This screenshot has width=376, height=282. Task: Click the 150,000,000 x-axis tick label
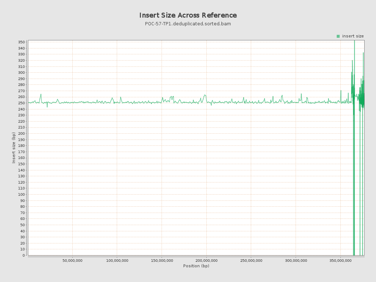coord(162,261)
